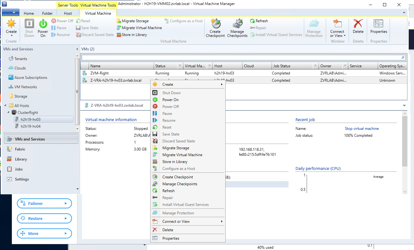The height and width of the screenshot is (250, 414).
Task: Open the Stop virtual machine job link
Action: [362, 129]
